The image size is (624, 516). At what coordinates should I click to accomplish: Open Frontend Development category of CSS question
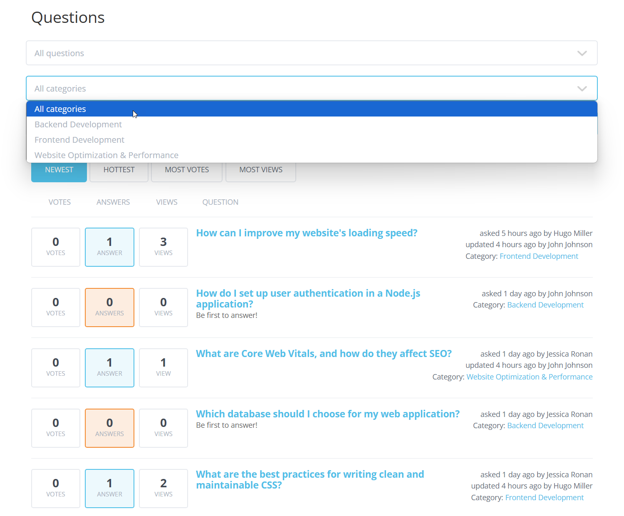click(544, 498)
